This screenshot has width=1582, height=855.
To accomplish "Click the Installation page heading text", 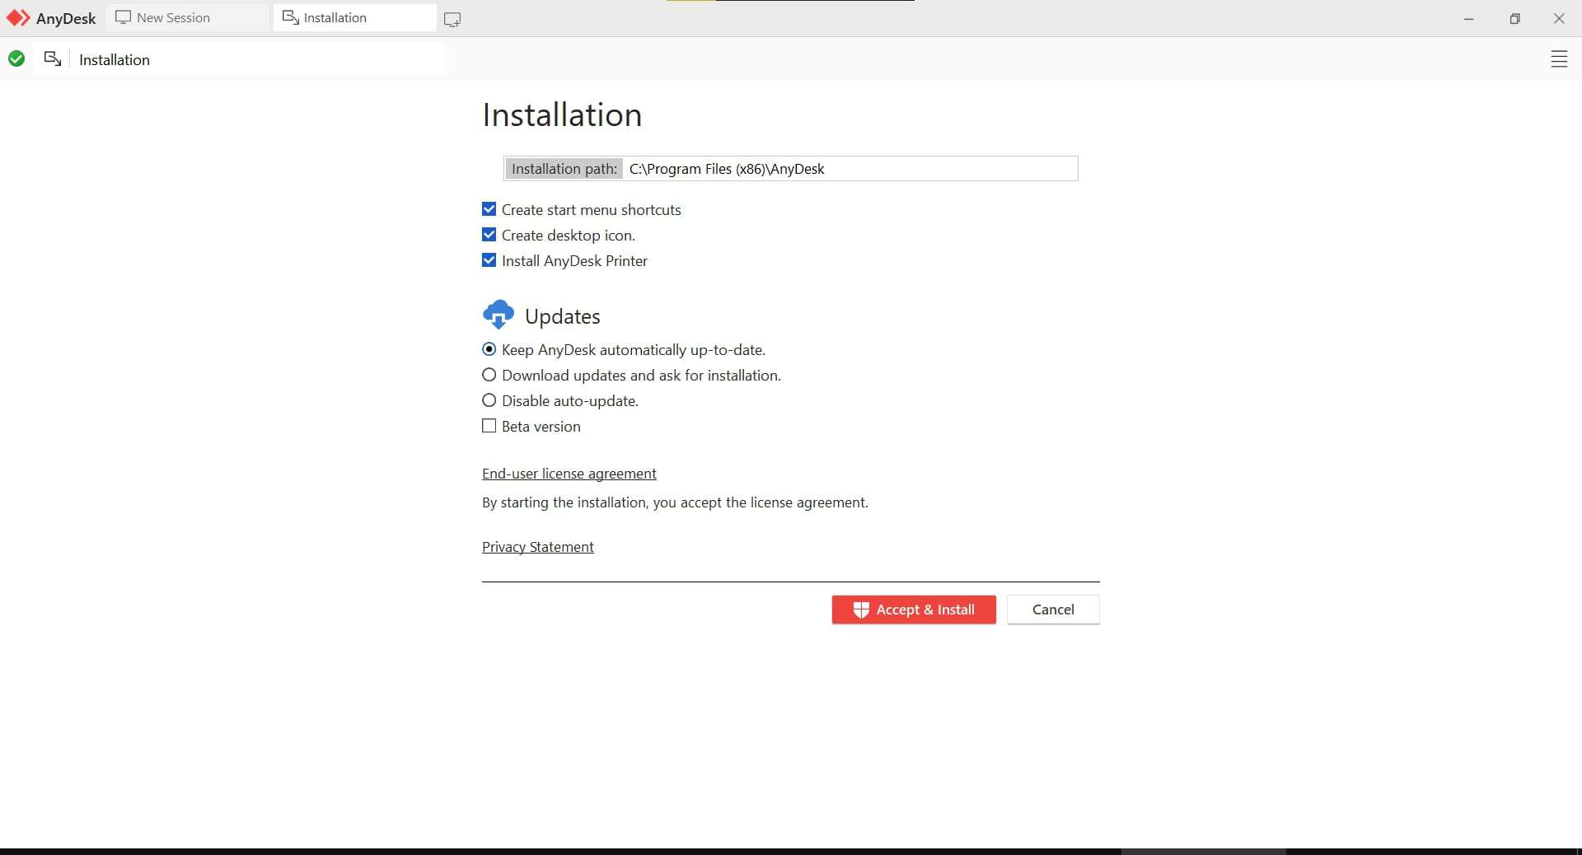I will (x=562, y=114).
